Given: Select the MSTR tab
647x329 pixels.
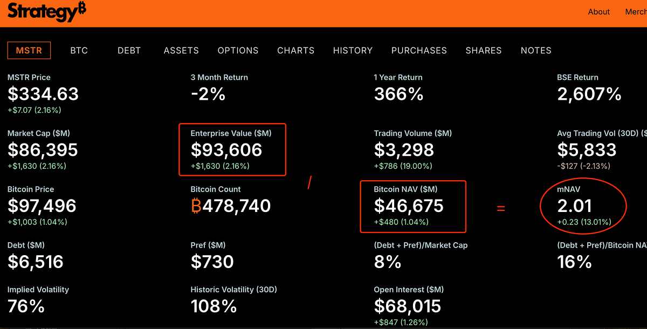Looking at the screenshot, I should pos(29,50).
